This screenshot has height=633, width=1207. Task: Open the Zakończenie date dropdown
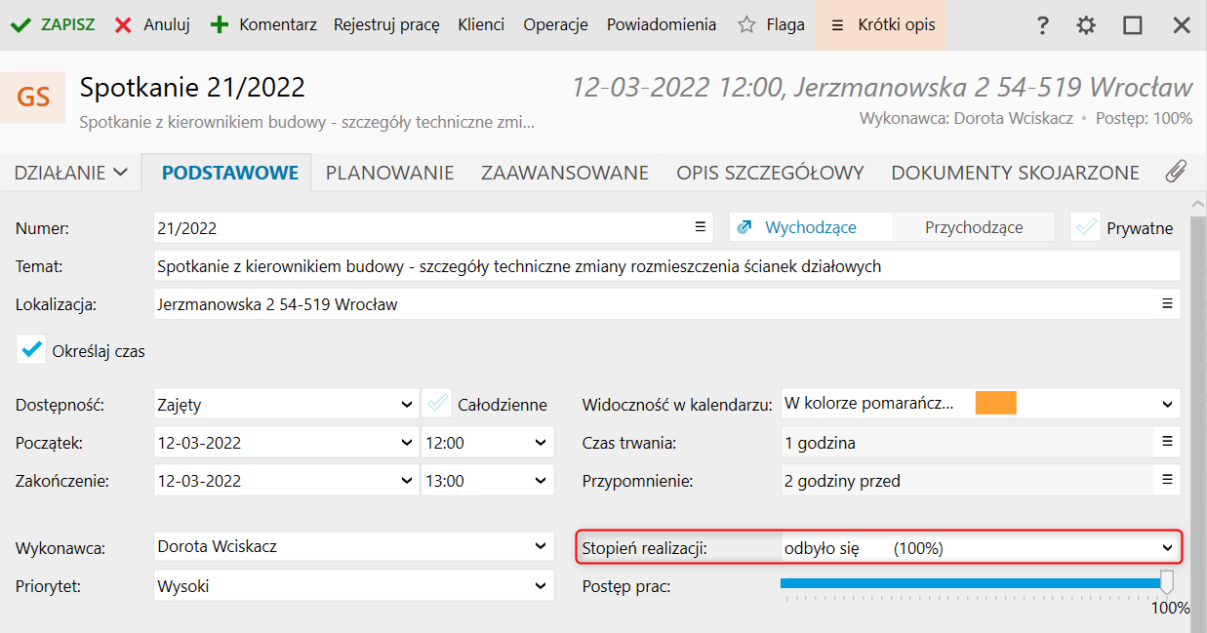coord(285,480)
